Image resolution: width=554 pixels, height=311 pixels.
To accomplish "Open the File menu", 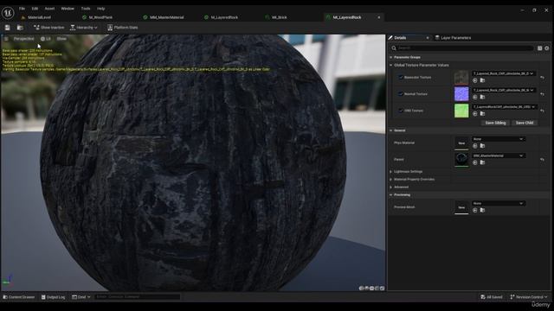I will point(22,9).
